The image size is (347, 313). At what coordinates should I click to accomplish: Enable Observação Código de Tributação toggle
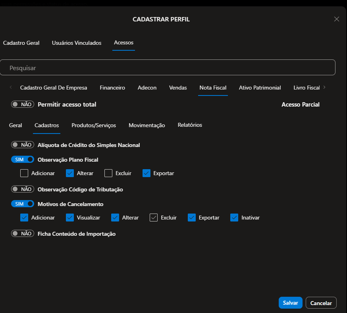point(22,189)
